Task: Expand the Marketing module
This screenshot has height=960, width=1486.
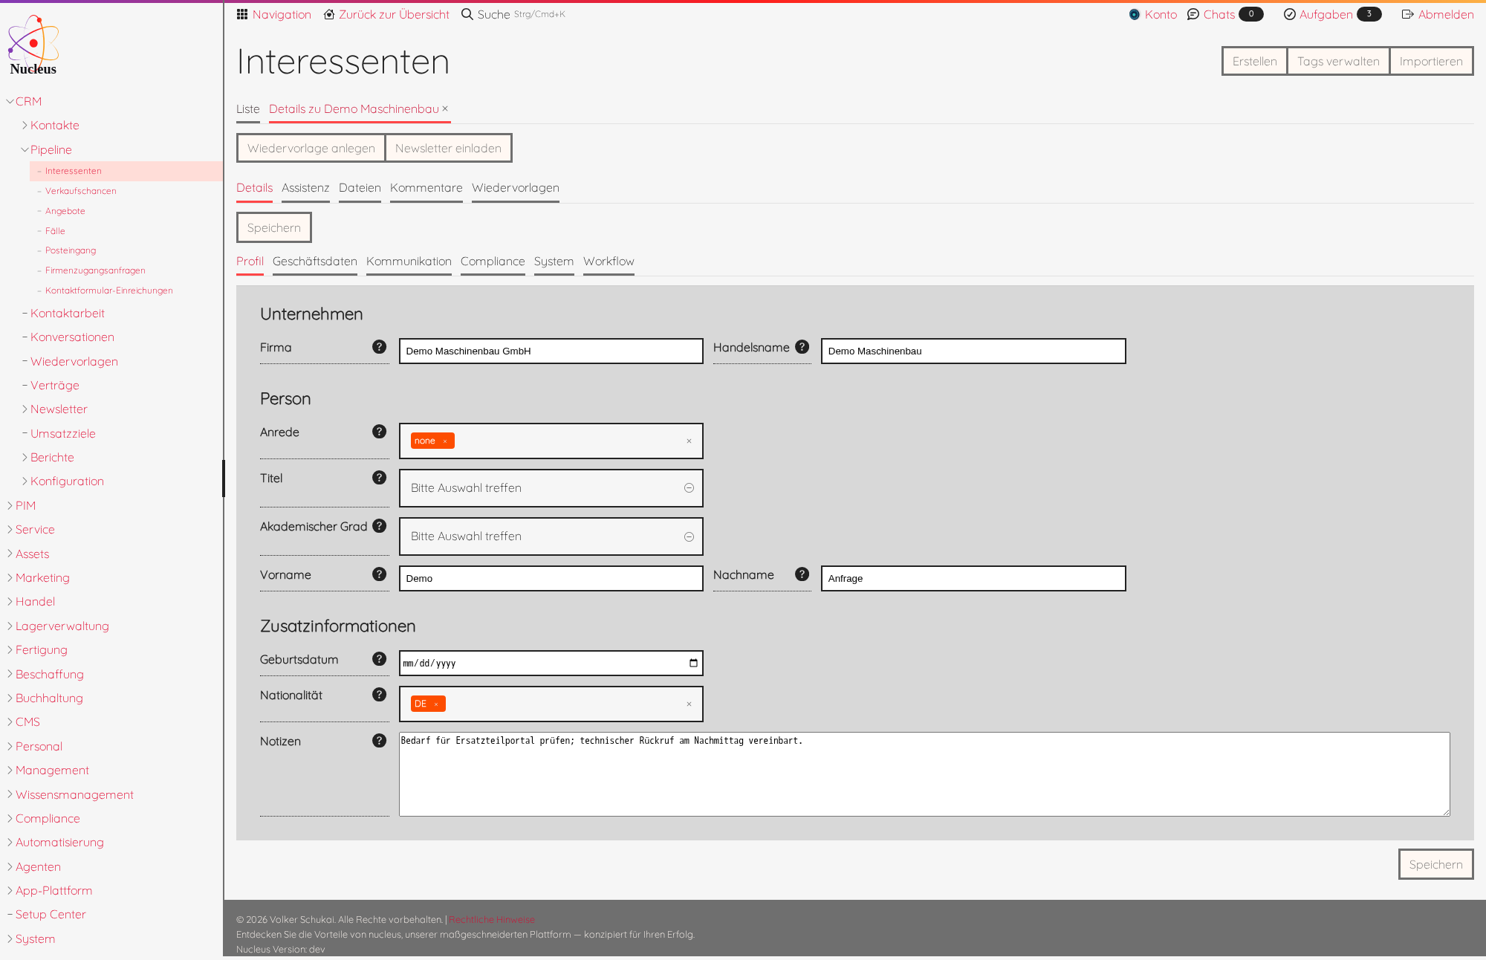Action: (x=10, y=577)
